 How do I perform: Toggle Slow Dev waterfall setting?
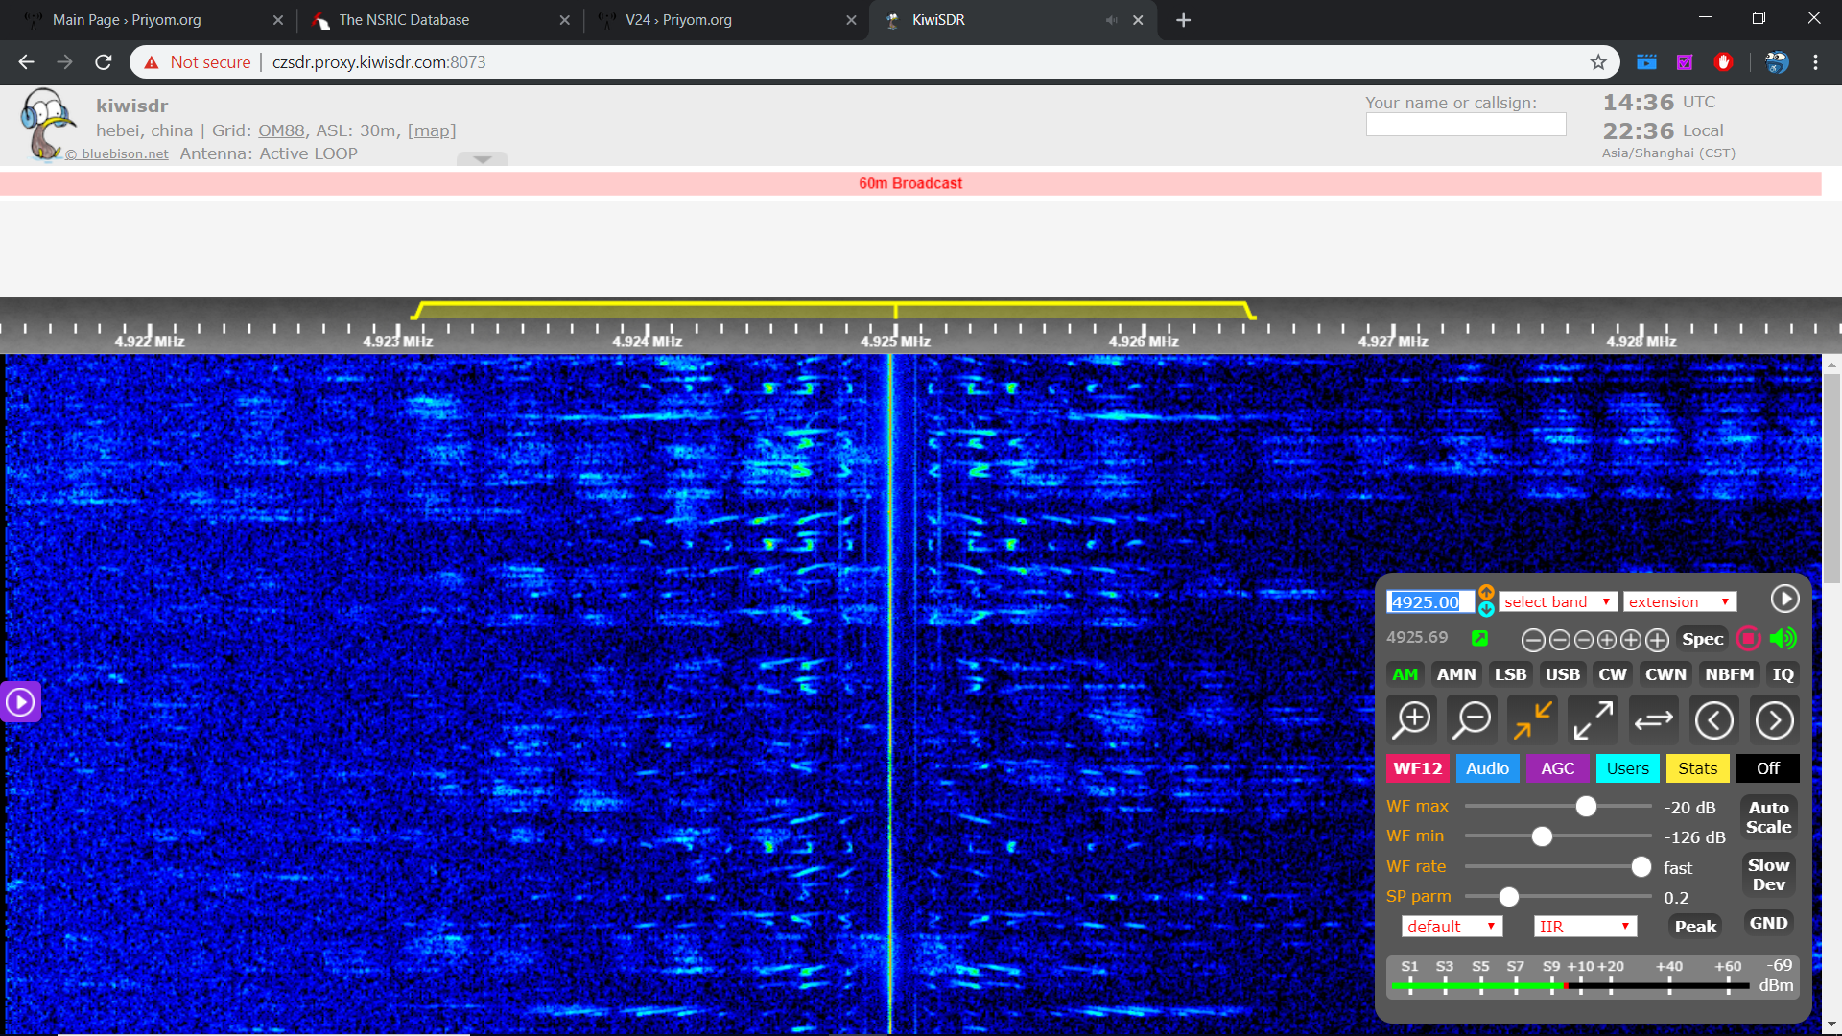coord(1768,875)
